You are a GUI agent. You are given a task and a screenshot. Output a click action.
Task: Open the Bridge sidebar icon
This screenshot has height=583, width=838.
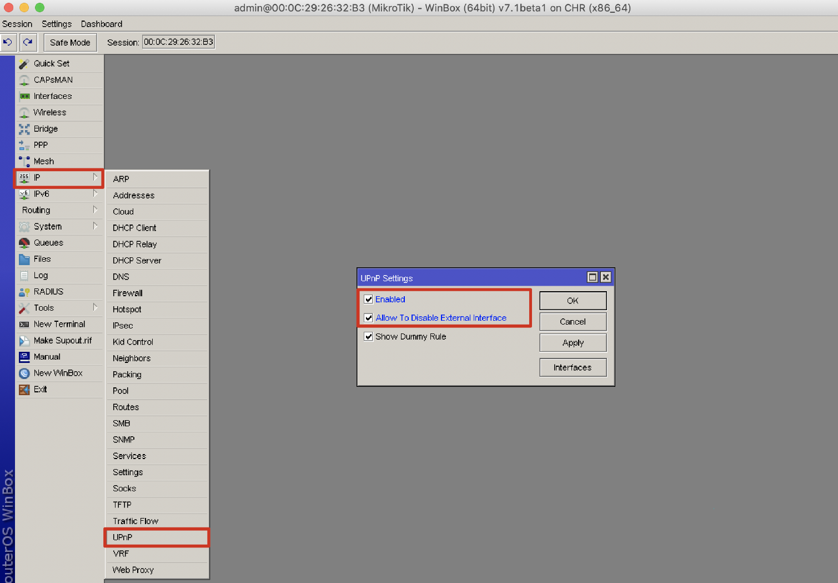coord(24,129)
